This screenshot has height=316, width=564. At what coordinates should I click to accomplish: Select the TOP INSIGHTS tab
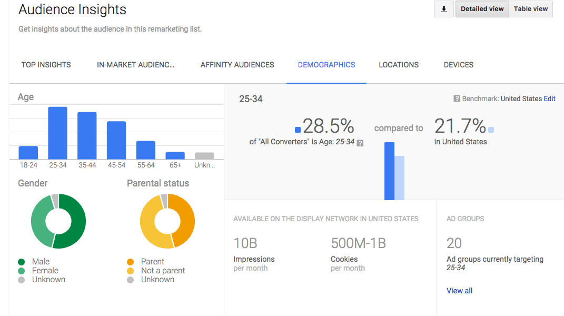[46, 64]
